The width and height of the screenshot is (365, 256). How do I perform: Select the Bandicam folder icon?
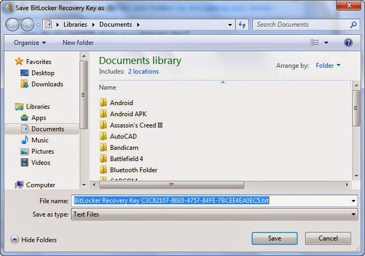pyautogui.click(x=103, y=147)
